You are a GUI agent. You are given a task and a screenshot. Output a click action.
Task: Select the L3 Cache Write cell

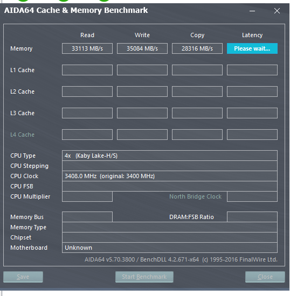[x=142, y=113]
